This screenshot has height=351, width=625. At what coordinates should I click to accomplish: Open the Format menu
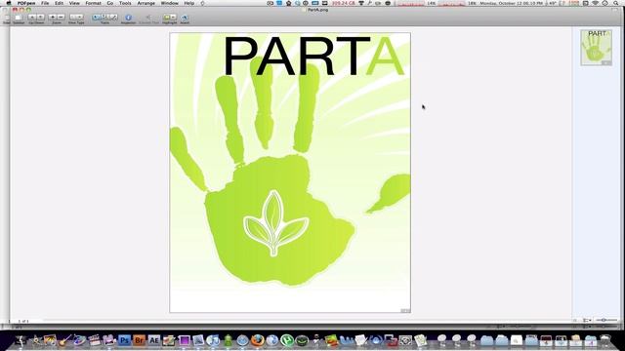click(93, 3)
